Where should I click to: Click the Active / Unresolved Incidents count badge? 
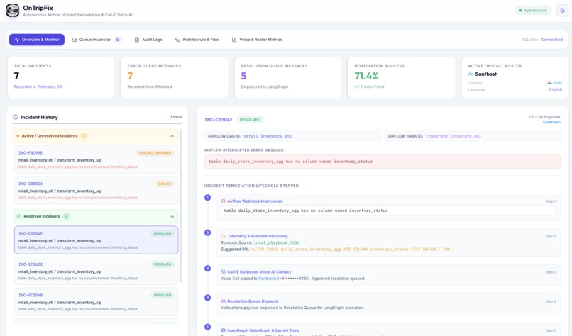84,136
